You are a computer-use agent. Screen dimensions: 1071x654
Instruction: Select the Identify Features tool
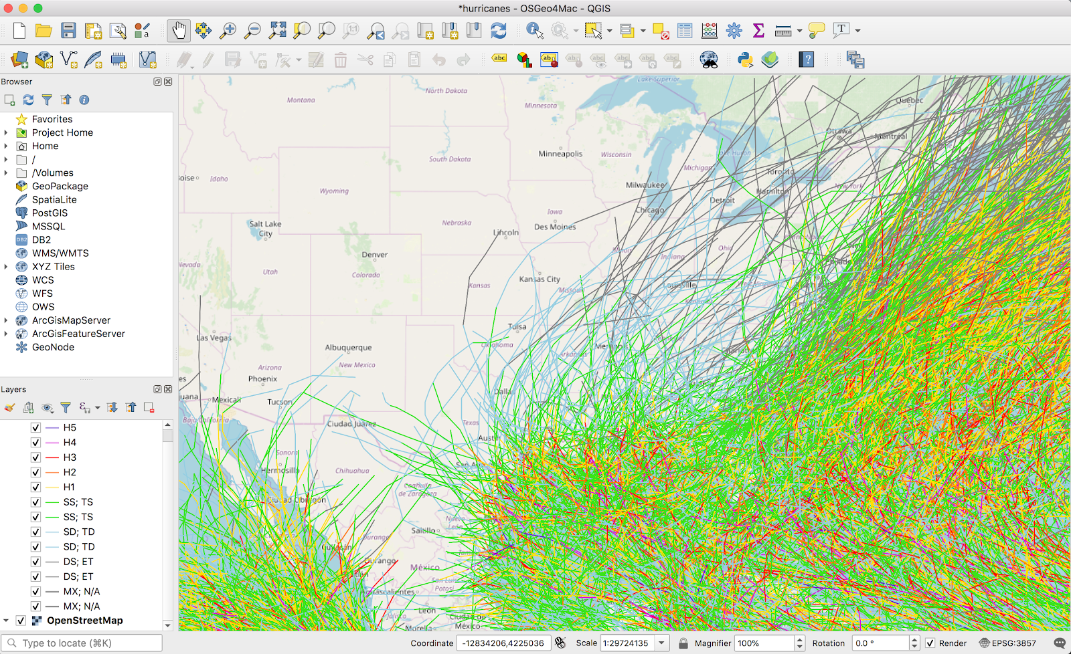pyautogui.click(x=534, y=31)
